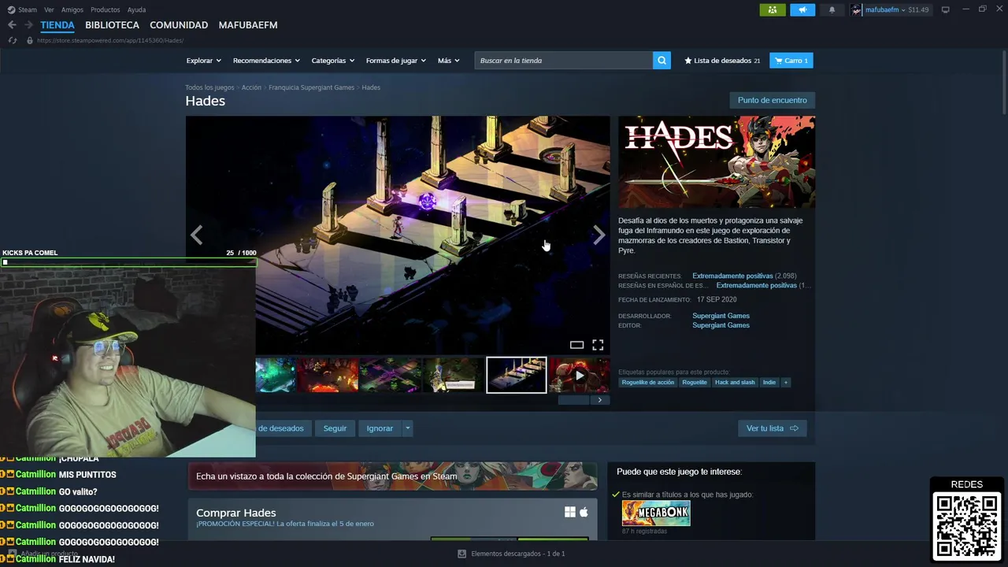Screen dimensions: 1008x567
Task: Toggle theater mode for screenshot viewer
Action: click(576, 345)
